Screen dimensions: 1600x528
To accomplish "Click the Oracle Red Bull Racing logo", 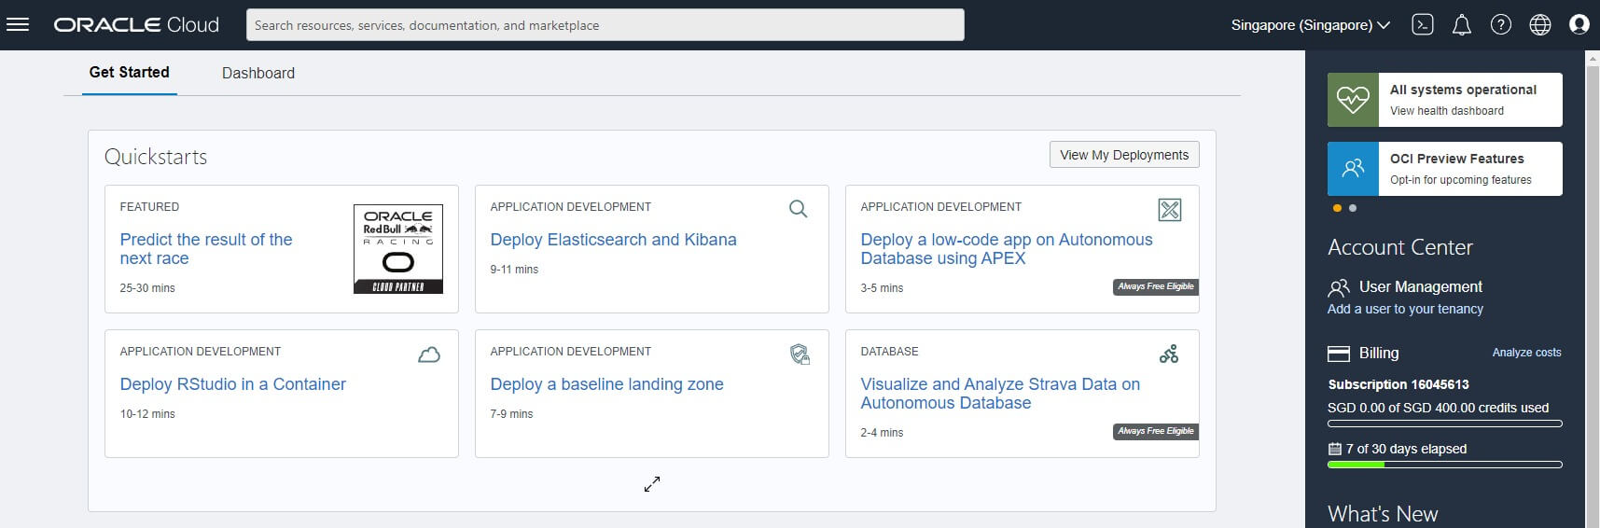I will (398, 249).
